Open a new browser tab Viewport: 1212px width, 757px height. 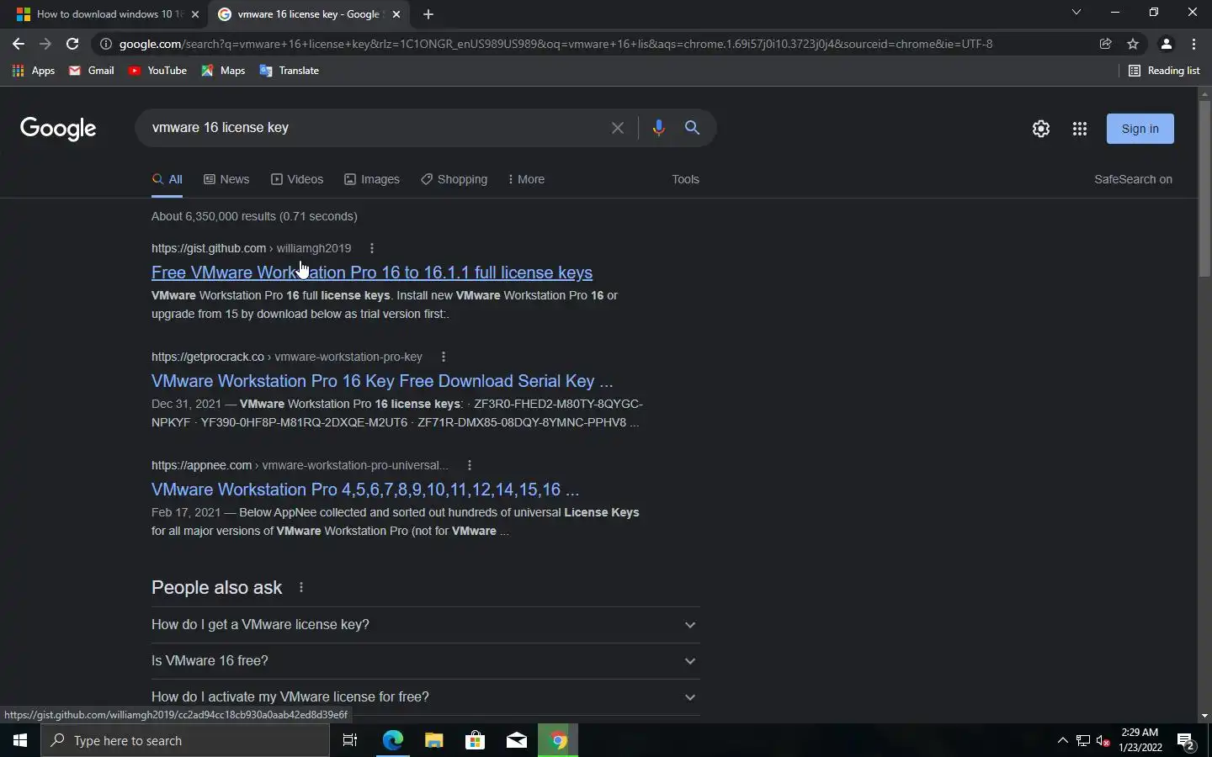pos(428,14)
